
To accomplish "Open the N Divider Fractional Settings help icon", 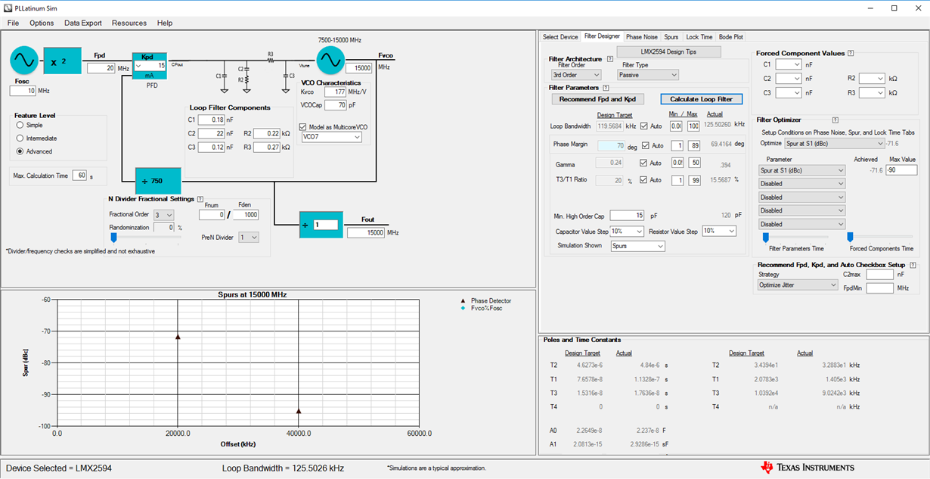I will coord(200,199).
